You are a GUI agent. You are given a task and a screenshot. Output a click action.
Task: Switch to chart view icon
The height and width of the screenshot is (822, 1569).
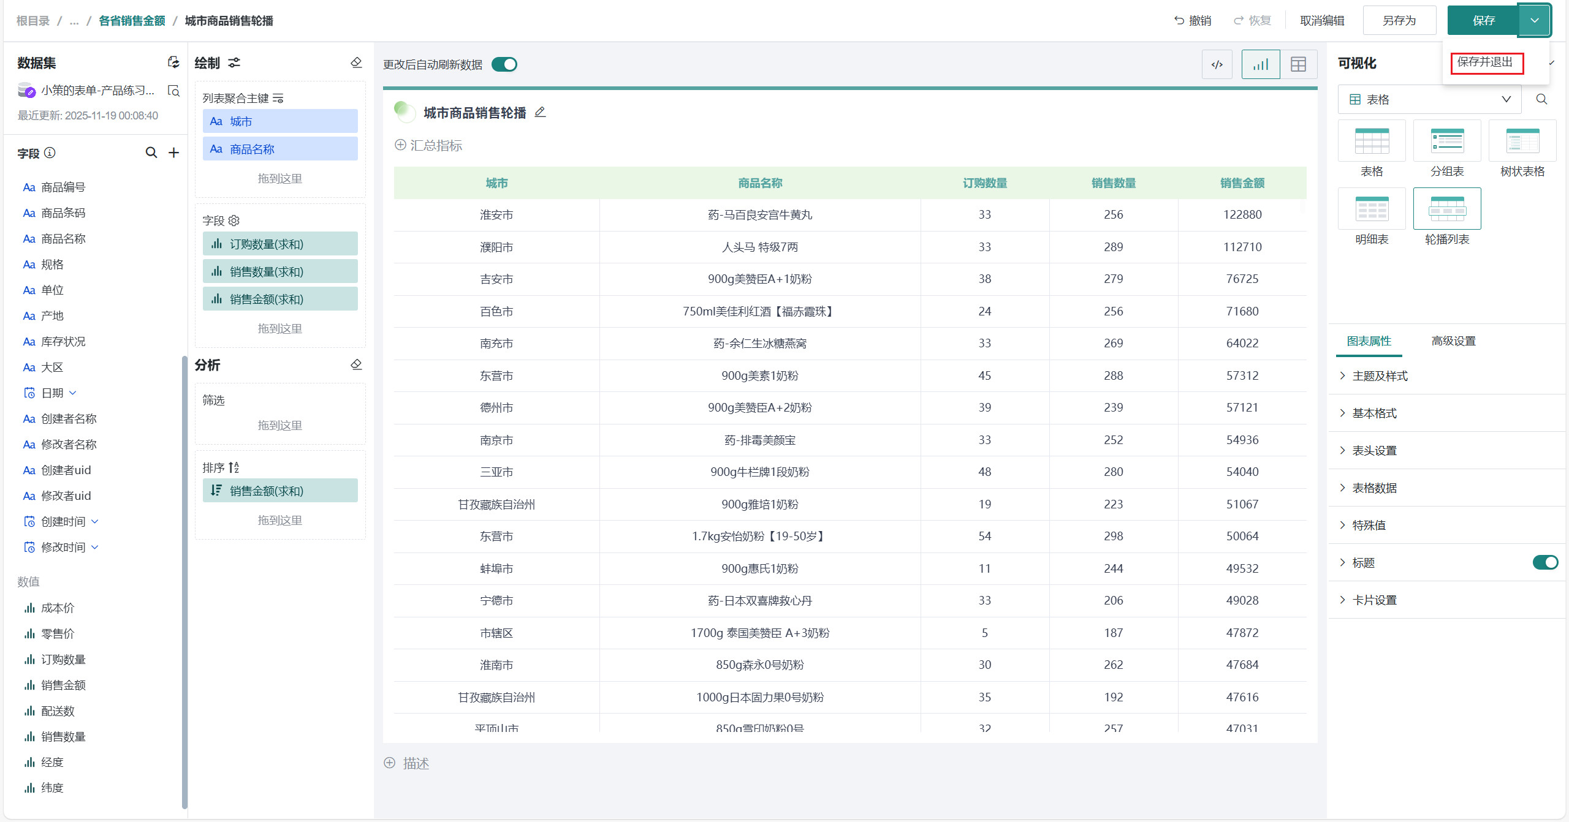tap(1261, 64)
